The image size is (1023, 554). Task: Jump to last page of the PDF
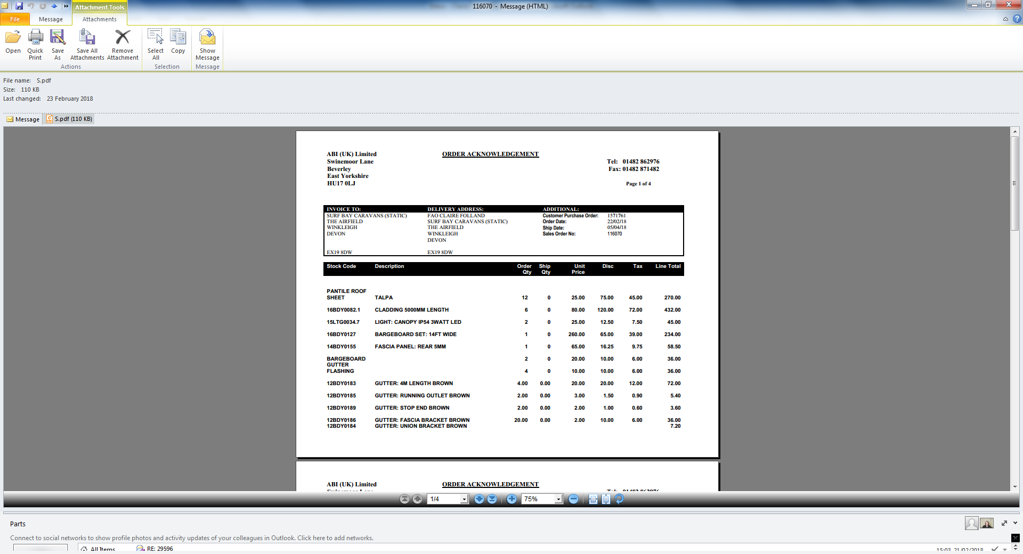point(492,499)
